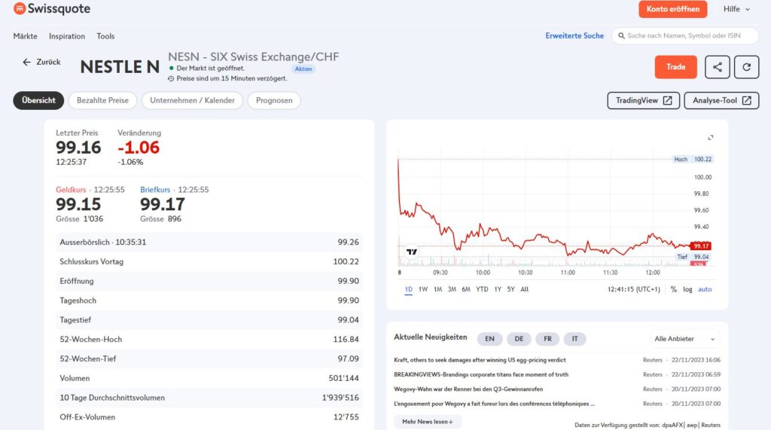Click the search magnifier icon
Image resolution: width=771 pixels, height=430 pixels.
pyautogui.click(x=621, y=36)
